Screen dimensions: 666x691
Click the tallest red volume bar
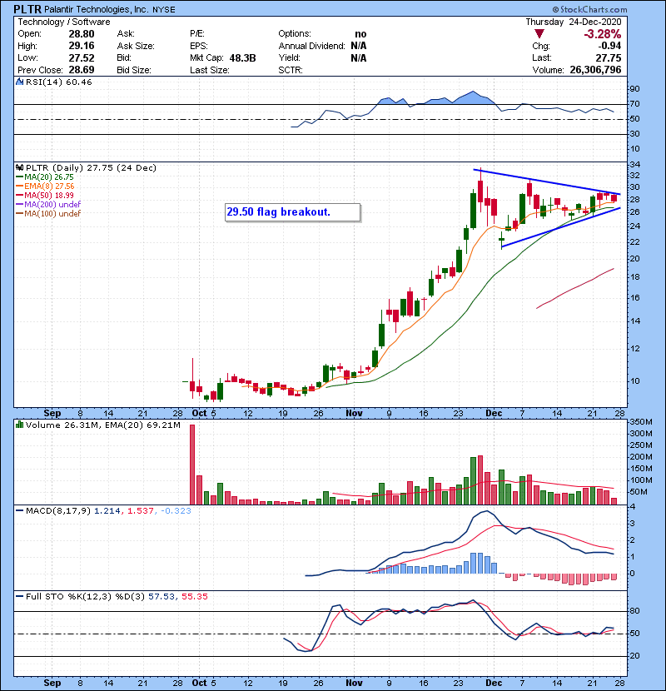192,465
